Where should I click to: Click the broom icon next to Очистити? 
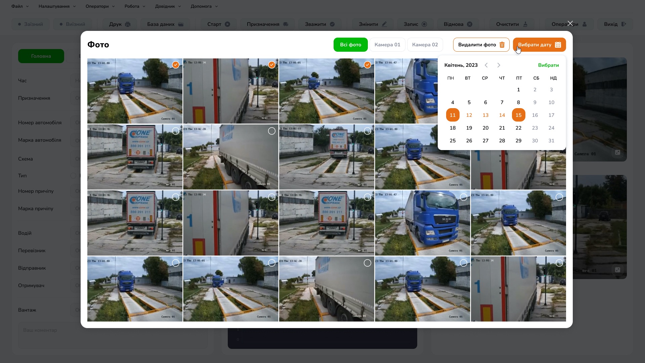tap(525, 24)
